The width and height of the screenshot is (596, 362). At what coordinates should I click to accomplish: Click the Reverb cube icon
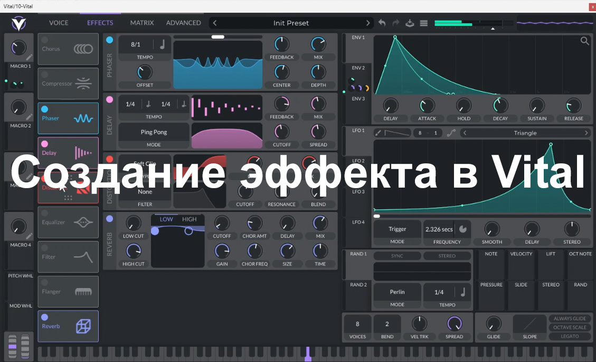83,326
